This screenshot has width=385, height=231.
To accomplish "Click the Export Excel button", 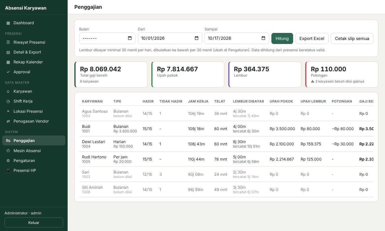I will point(312,38).
